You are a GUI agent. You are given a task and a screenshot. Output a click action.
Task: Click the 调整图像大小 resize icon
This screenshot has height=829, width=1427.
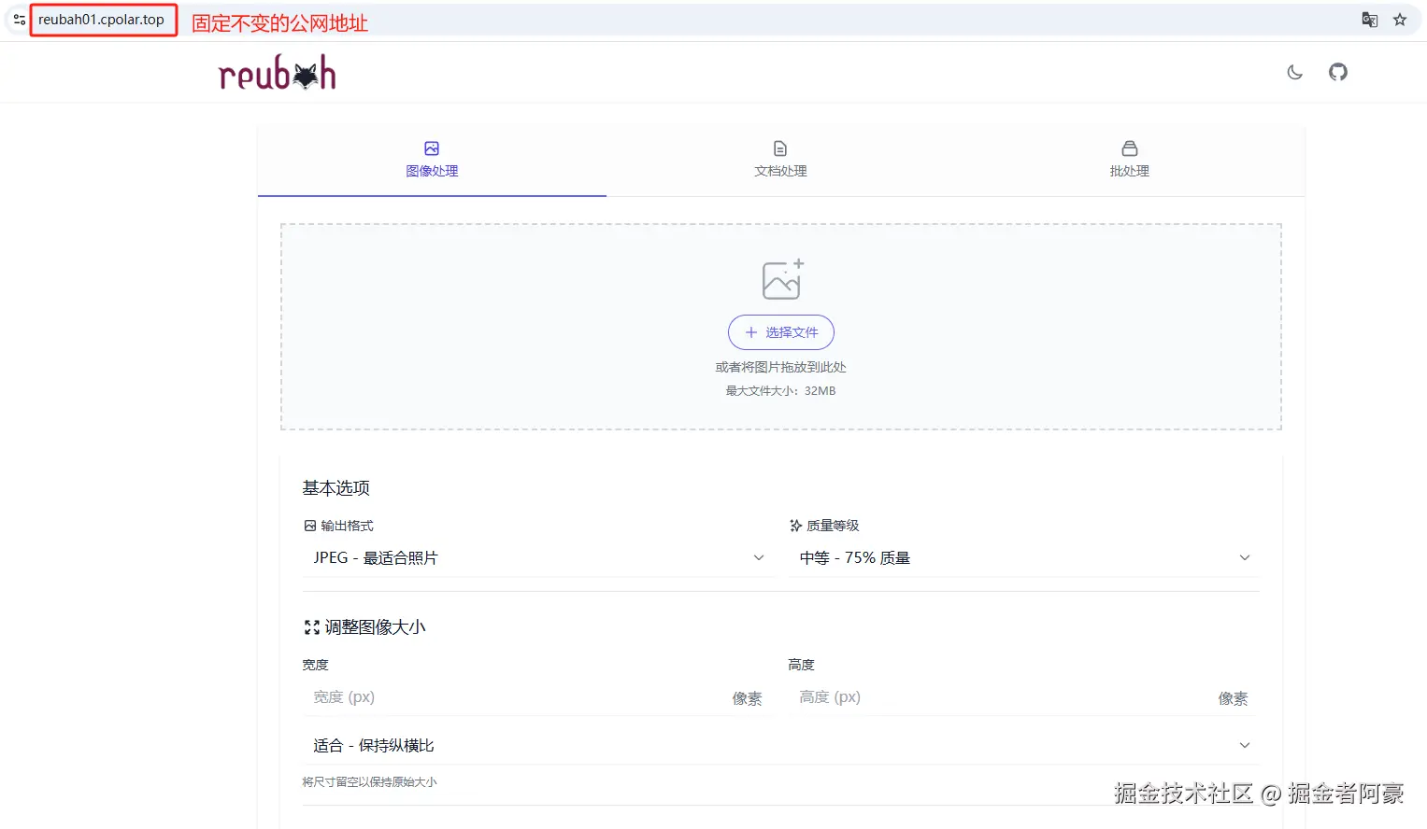(312, 627)
